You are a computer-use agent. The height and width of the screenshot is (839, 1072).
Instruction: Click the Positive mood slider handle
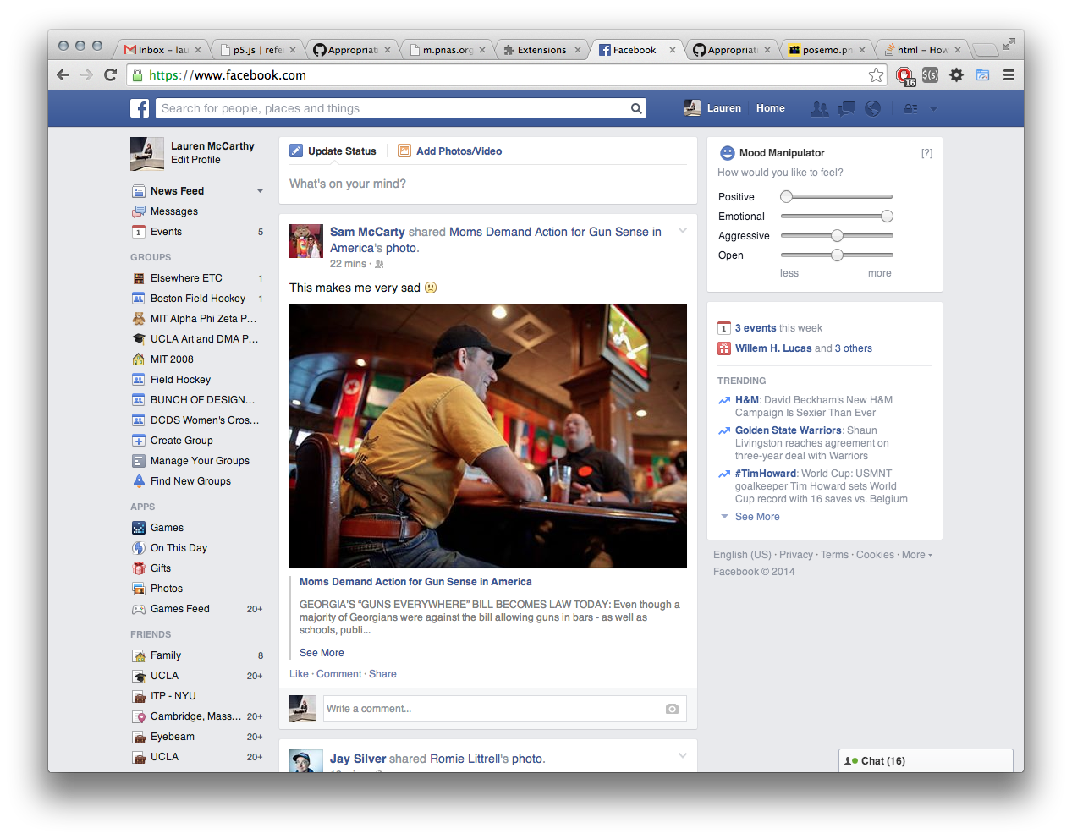[787, 197]
